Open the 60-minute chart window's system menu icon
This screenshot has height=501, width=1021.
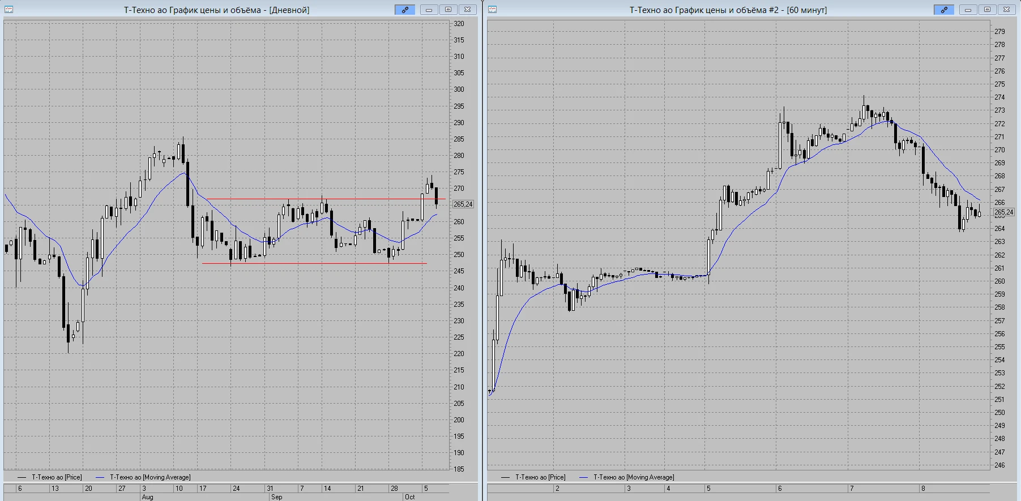pos(492,10)
